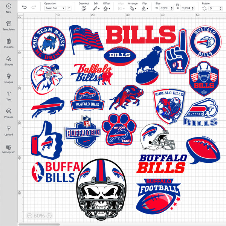Open the Arrange menu
226x226 pixels.
[133, 8]
